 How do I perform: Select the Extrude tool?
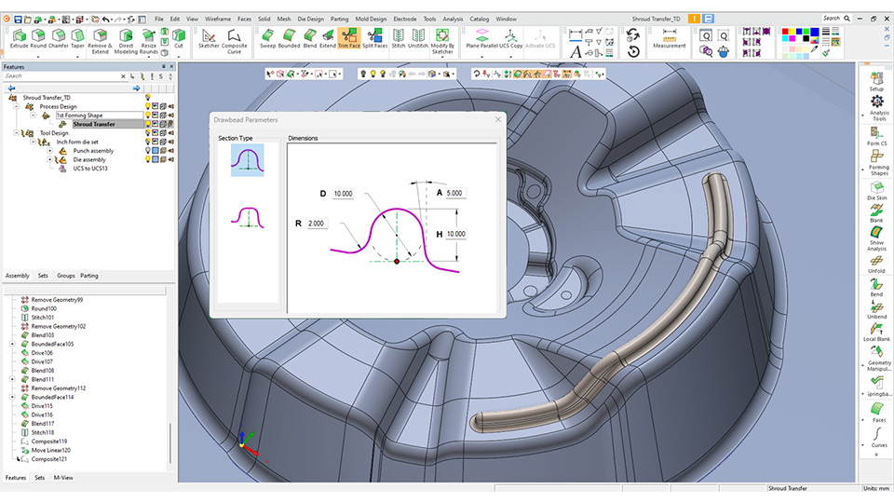click(x=19, y=39)
